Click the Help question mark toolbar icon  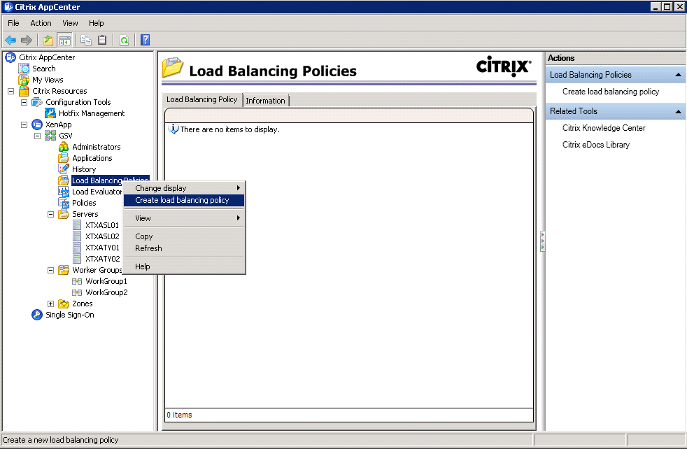point(145,41)
